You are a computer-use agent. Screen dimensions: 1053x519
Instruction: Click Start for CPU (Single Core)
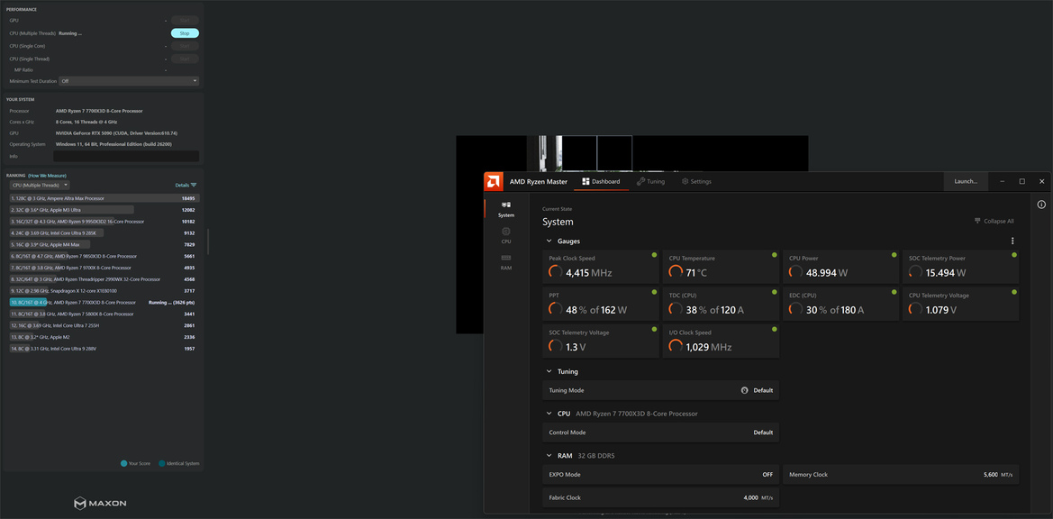point(185,46)
